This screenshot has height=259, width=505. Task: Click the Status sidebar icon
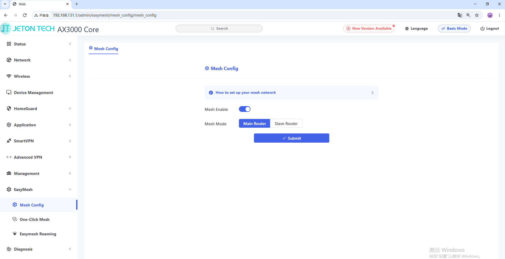(x=9, y=44)
